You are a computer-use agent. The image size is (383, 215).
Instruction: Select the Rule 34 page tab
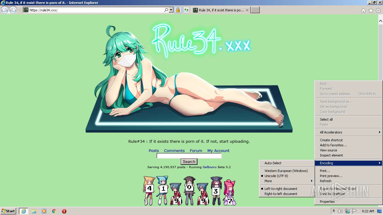(221, 10)
